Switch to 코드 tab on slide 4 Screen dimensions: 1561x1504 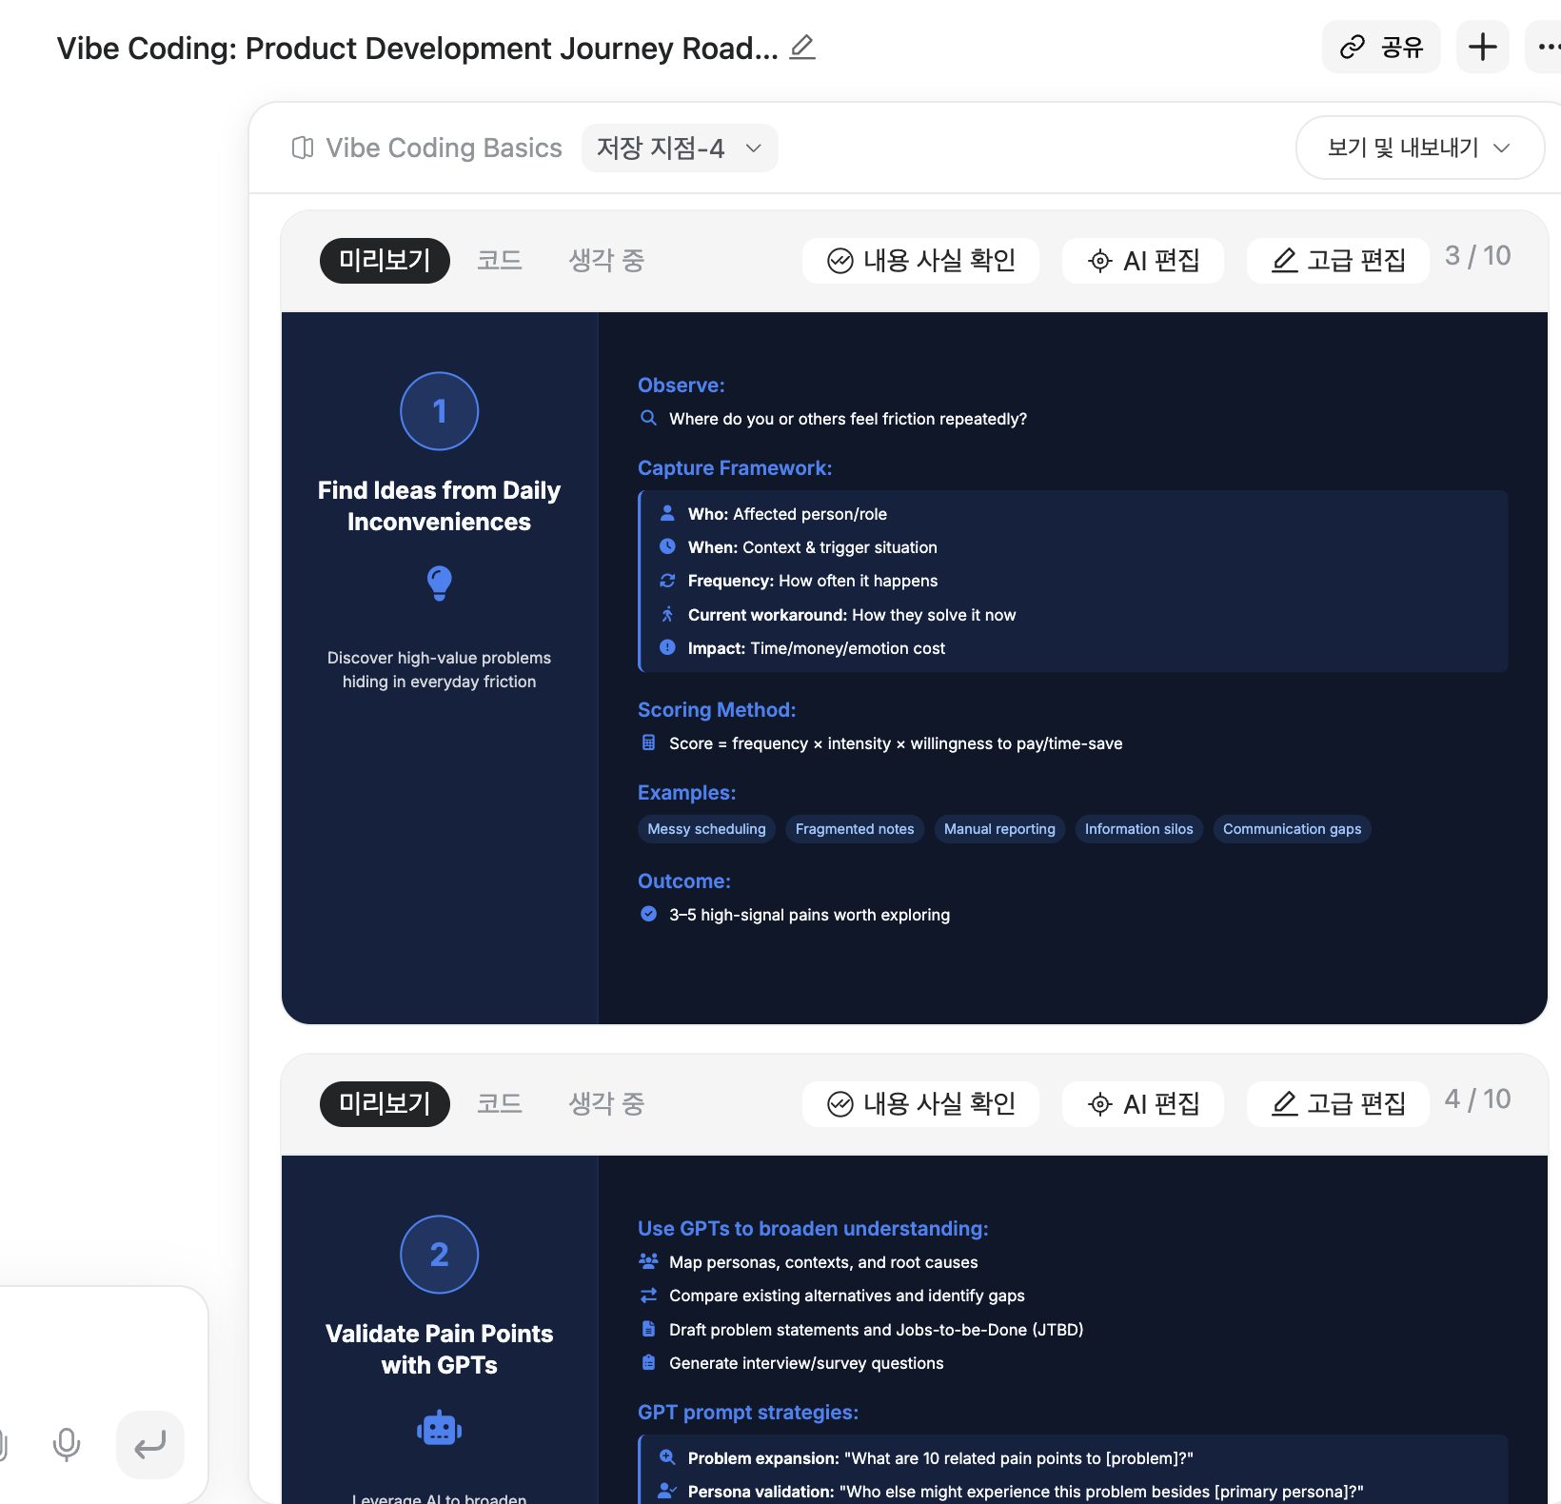(x=499, y=1104)
